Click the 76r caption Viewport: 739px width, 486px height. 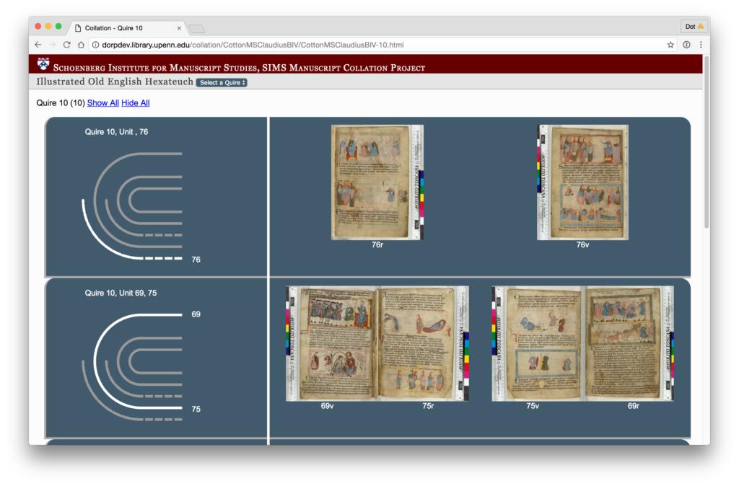pos(377,245)
